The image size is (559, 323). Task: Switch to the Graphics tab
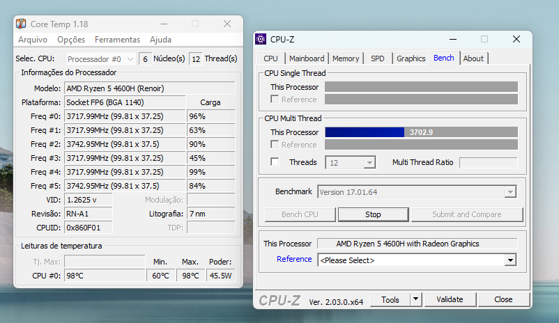coord(411,58)
